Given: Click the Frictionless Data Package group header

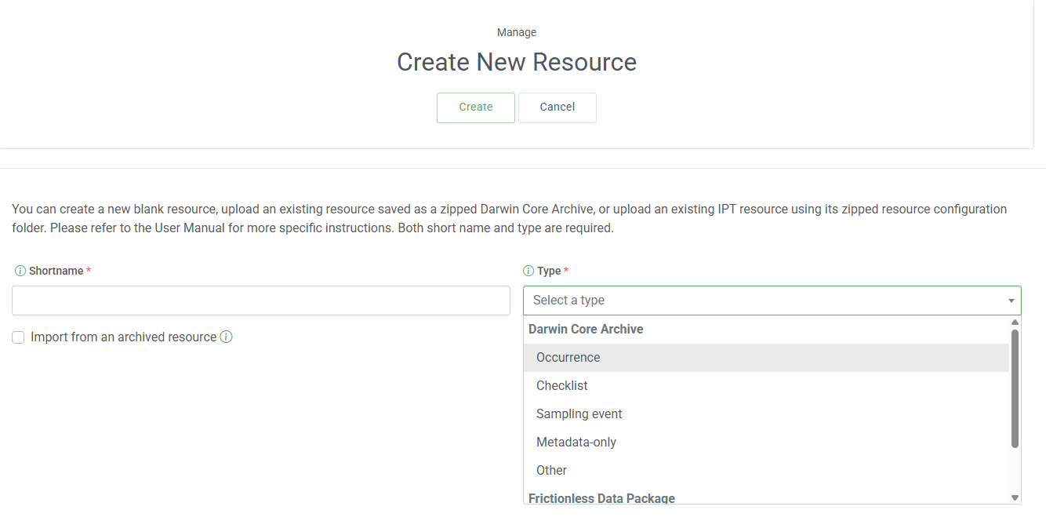Looking at the screenshot, I should coord(601,498).
